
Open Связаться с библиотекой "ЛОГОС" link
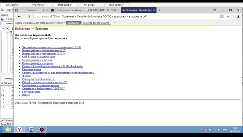pyautogui.click(x=44, y=89)
